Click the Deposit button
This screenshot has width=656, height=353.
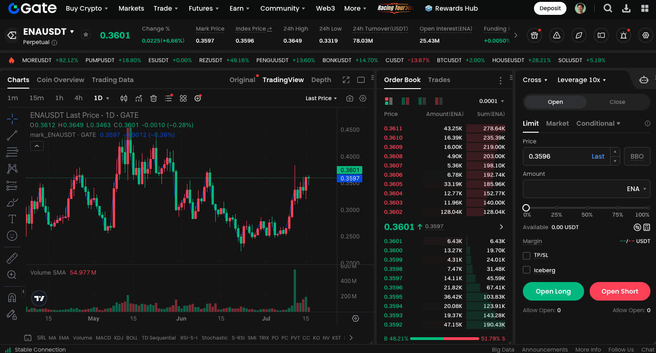(550, 8)
